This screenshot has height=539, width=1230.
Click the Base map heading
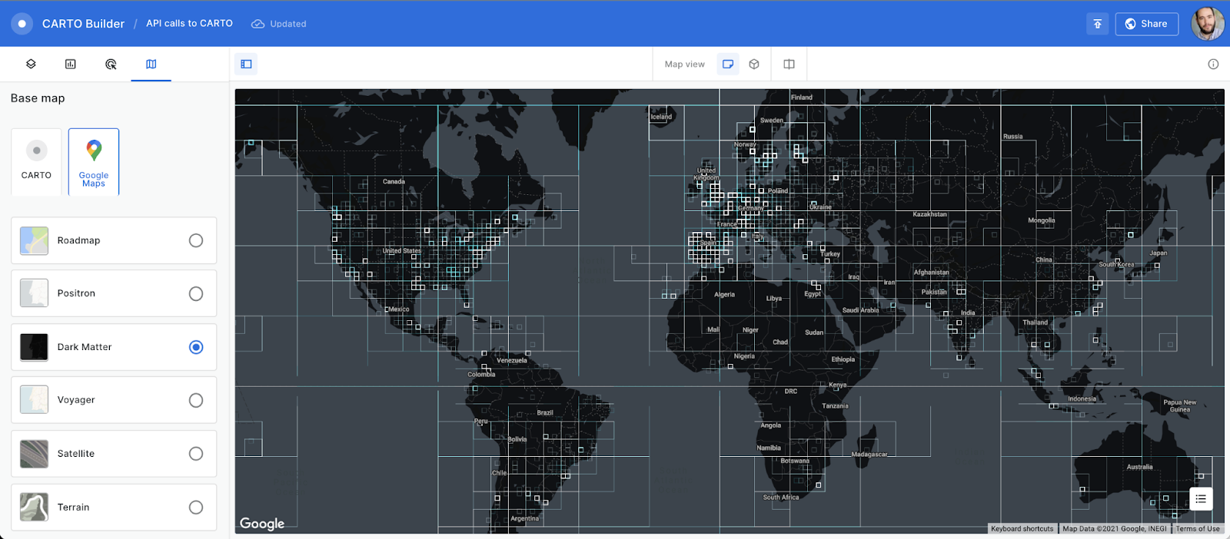pos(38,98)
